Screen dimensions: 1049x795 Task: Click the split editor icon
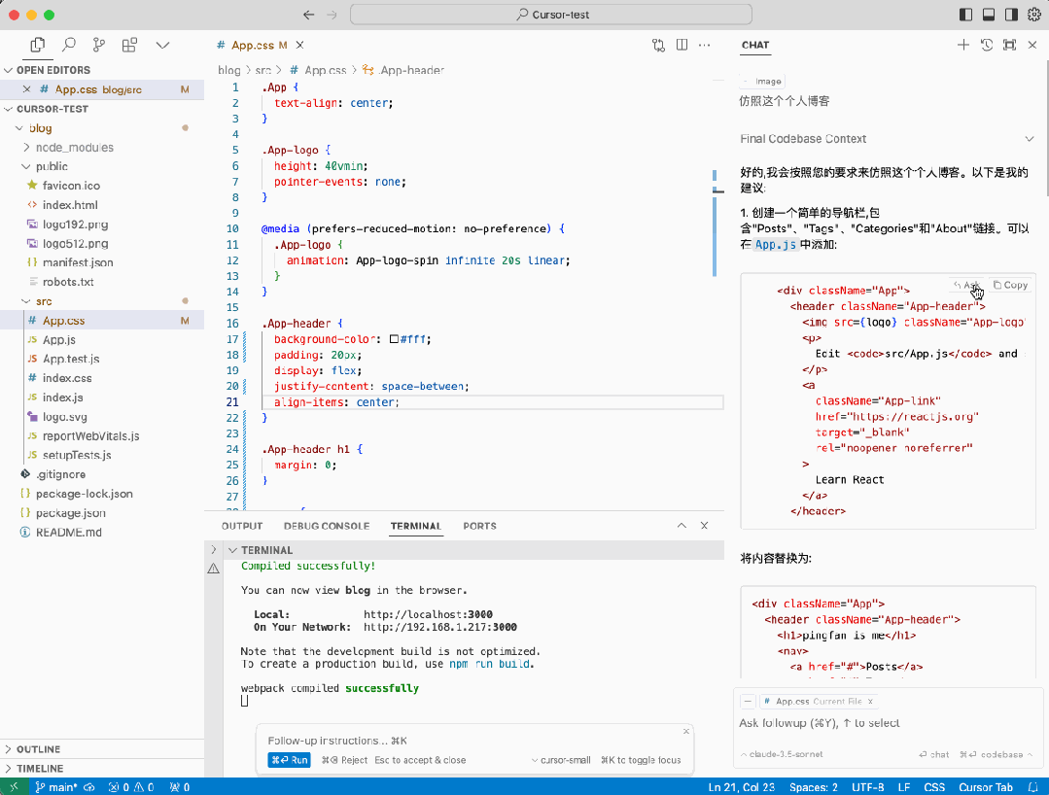pos(682,45)
